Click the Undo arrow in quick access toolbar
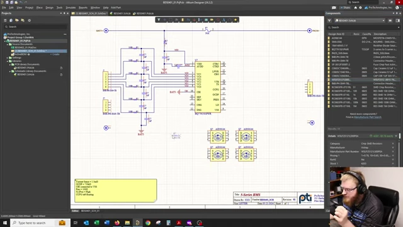Viewport: 403px width, 227px height. coord(21,3)
